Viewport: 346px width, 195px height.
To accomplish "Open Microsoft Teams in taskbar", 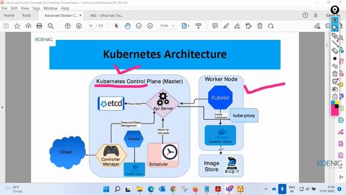I will coord(229,189).
